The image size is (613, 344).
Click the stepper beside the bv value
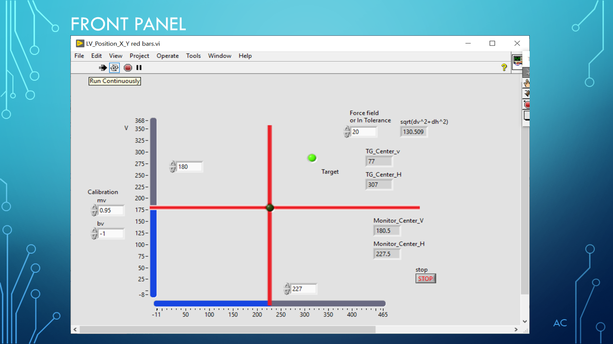(94, 234)
